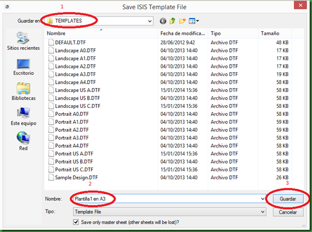Go up one folder level icon
Screen dimensions: 312x232
click(x=172, y=21)
